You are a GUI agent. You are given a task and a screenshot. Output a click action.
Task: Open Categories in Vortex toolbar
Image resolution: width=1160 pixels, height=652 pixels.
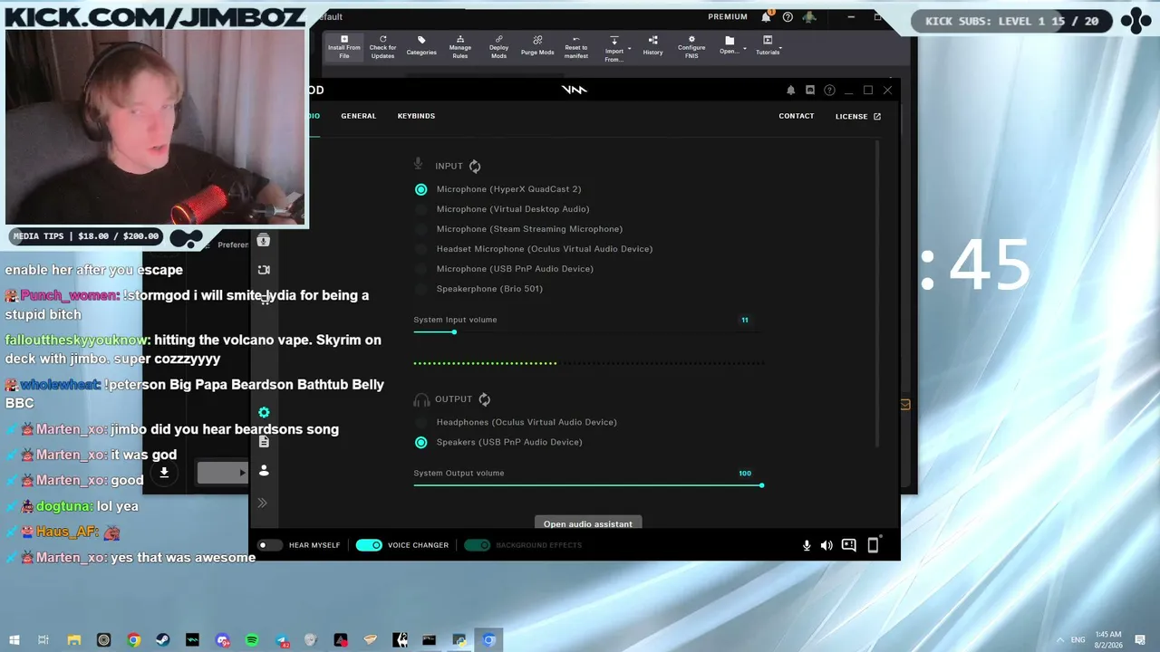pyautogui.click(x=421, y=47)
